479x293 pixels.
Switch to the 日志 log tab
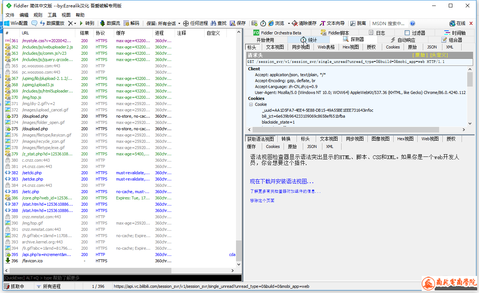click(377, 33)
